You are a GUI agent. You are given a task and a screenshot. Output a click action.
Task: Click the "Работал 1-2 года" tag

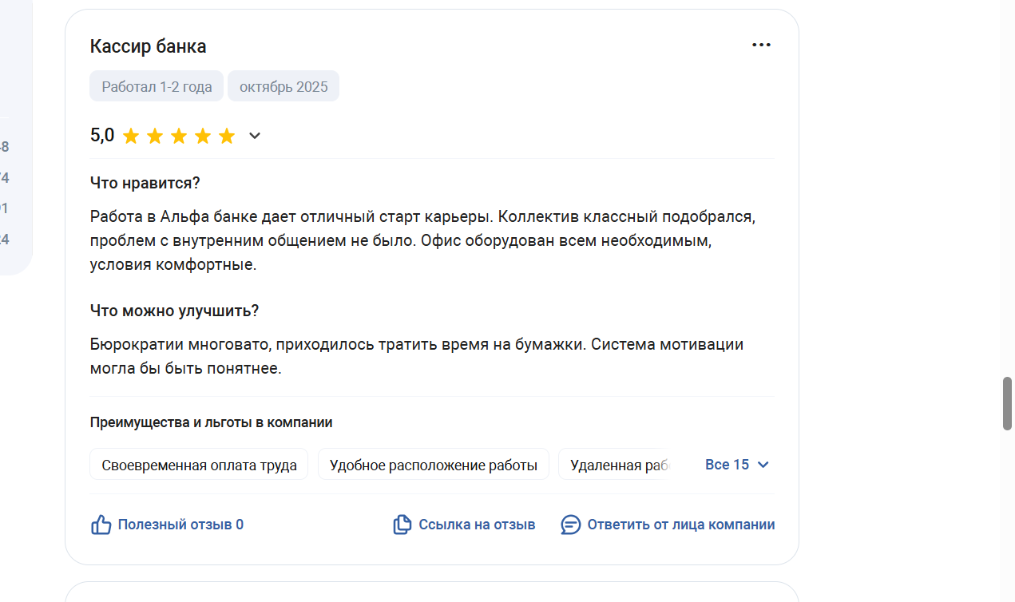(157, 86)
